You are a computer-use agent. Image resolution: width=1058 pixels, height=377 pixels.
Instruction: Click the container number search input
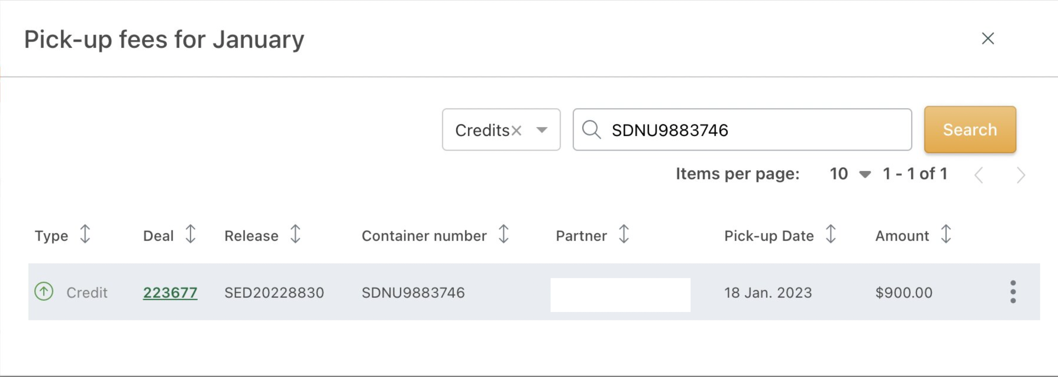(742, 130)
